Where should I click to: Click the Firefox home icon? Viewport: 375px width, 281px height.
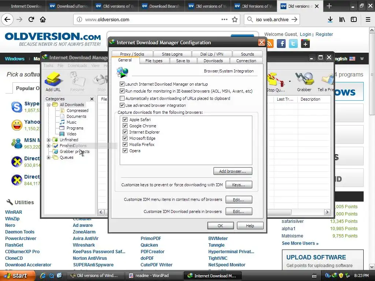pos(43,19)
